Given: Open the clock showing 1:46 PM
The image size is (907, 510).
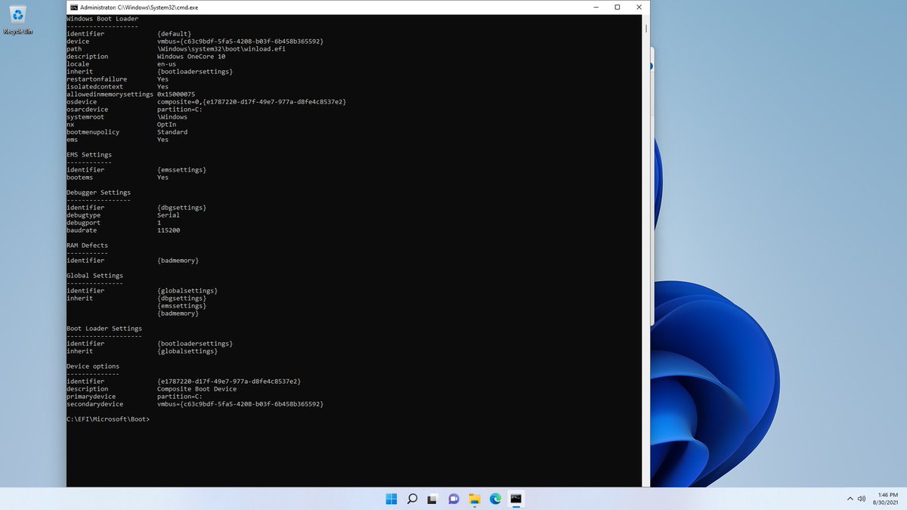Looking at the screenshot, I should 887,499.
